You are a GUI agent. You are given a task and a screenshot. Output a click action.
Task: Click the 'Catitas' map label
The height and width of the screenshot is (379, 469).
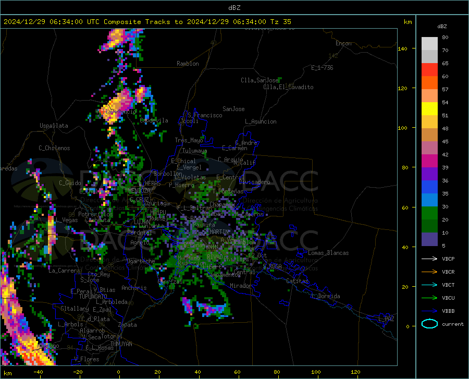297,281
